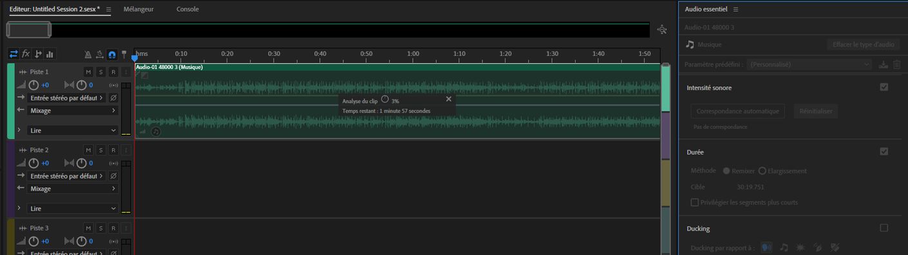Open Piste 1 Mixage output dropdown
Image resolution: width=908 pixels, height=255 pixels.
(x=73, y=111)
